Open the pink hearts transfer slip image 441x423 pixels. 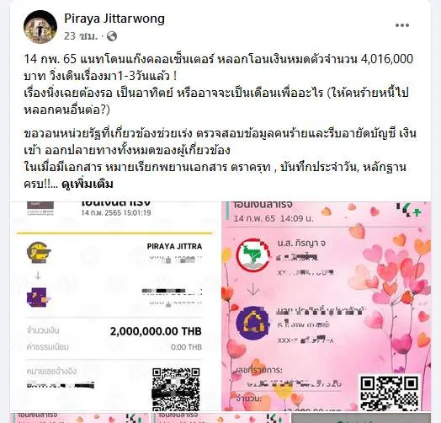(x=327, y=306)
